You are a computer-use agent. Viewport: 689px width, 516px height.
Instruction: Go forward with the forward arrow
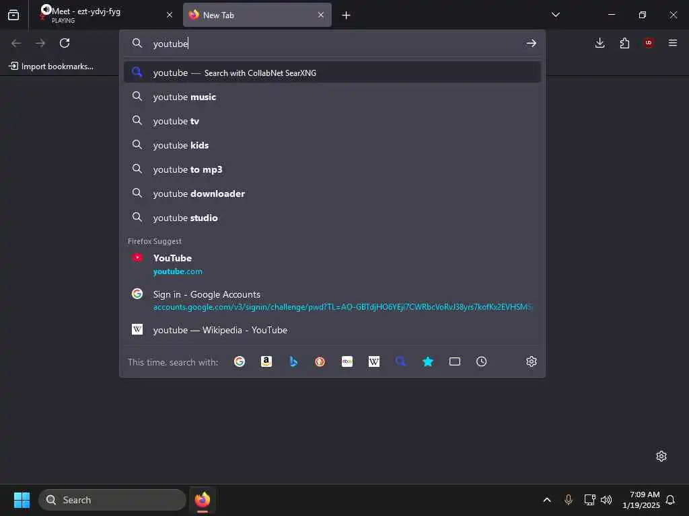pyautogui.click(x=40, y=43)
